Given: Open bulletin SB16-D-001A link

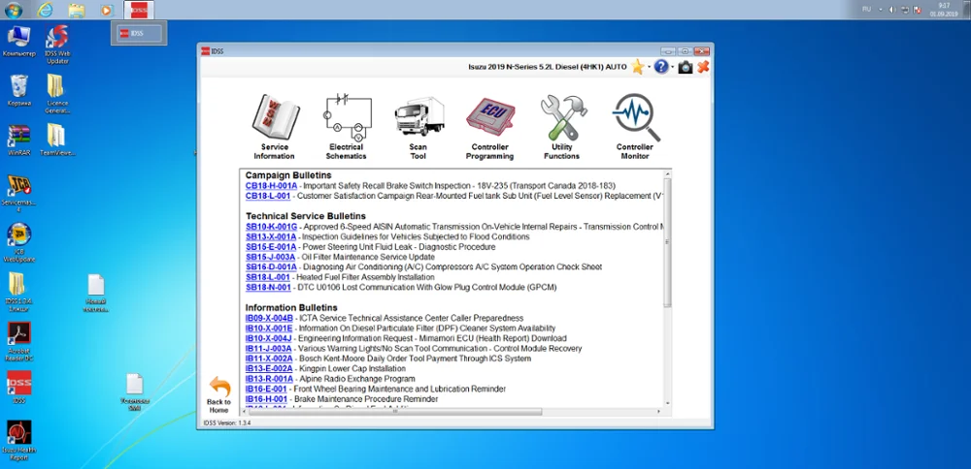Looking at the screenshot, I should [271, 266].
